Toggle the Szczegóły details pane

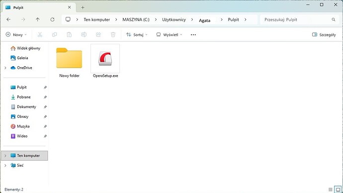[x=324, y=35]
